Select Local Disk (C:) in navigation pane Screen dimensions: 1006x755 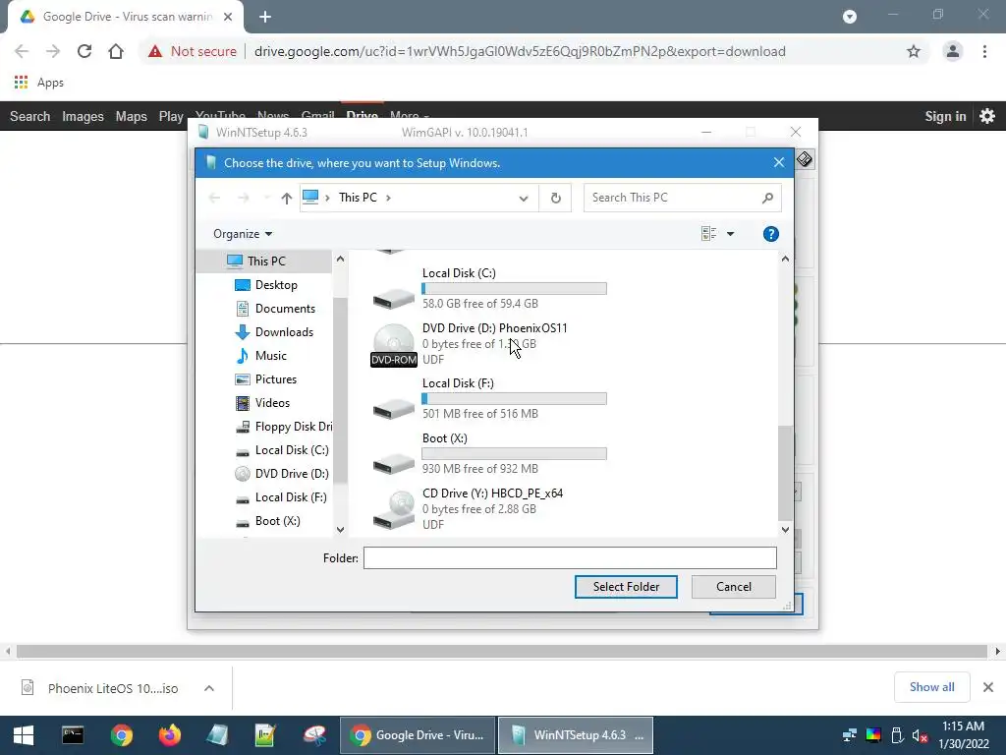pyautogui.click(x=291, y=450)
